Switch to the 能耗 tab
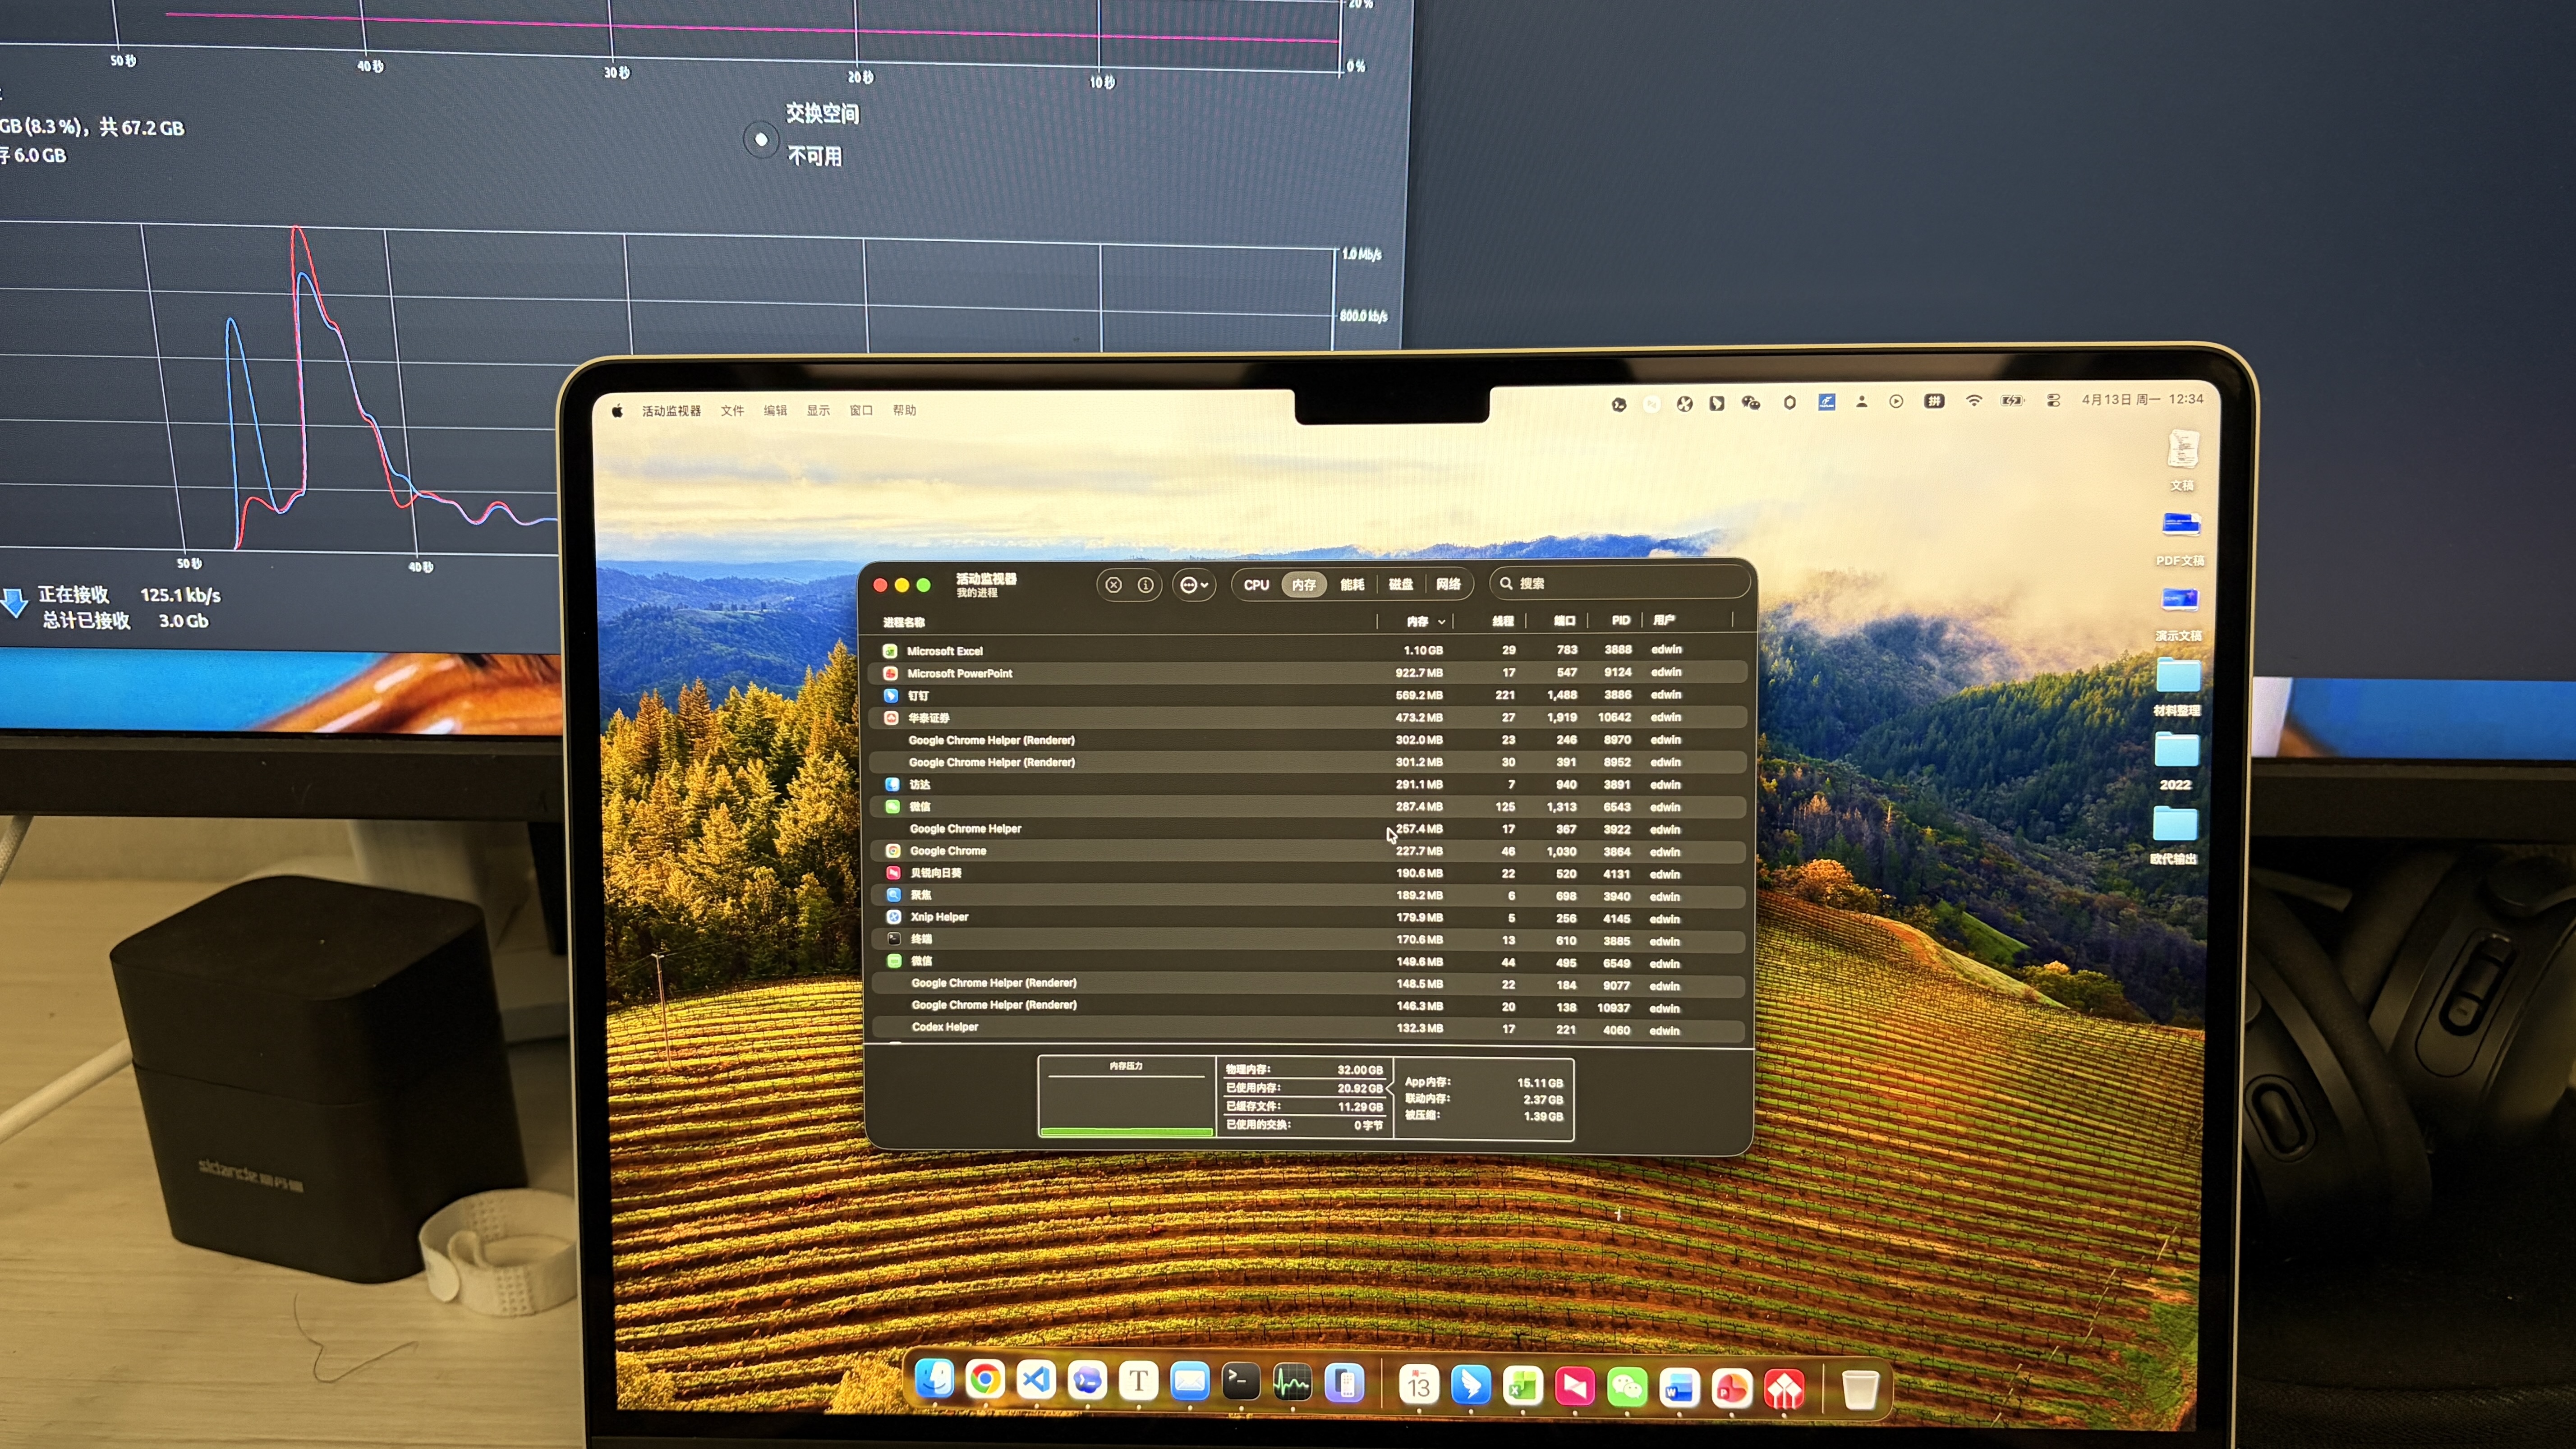This screenshot has width=2576, height=1449. point(1352,585)
